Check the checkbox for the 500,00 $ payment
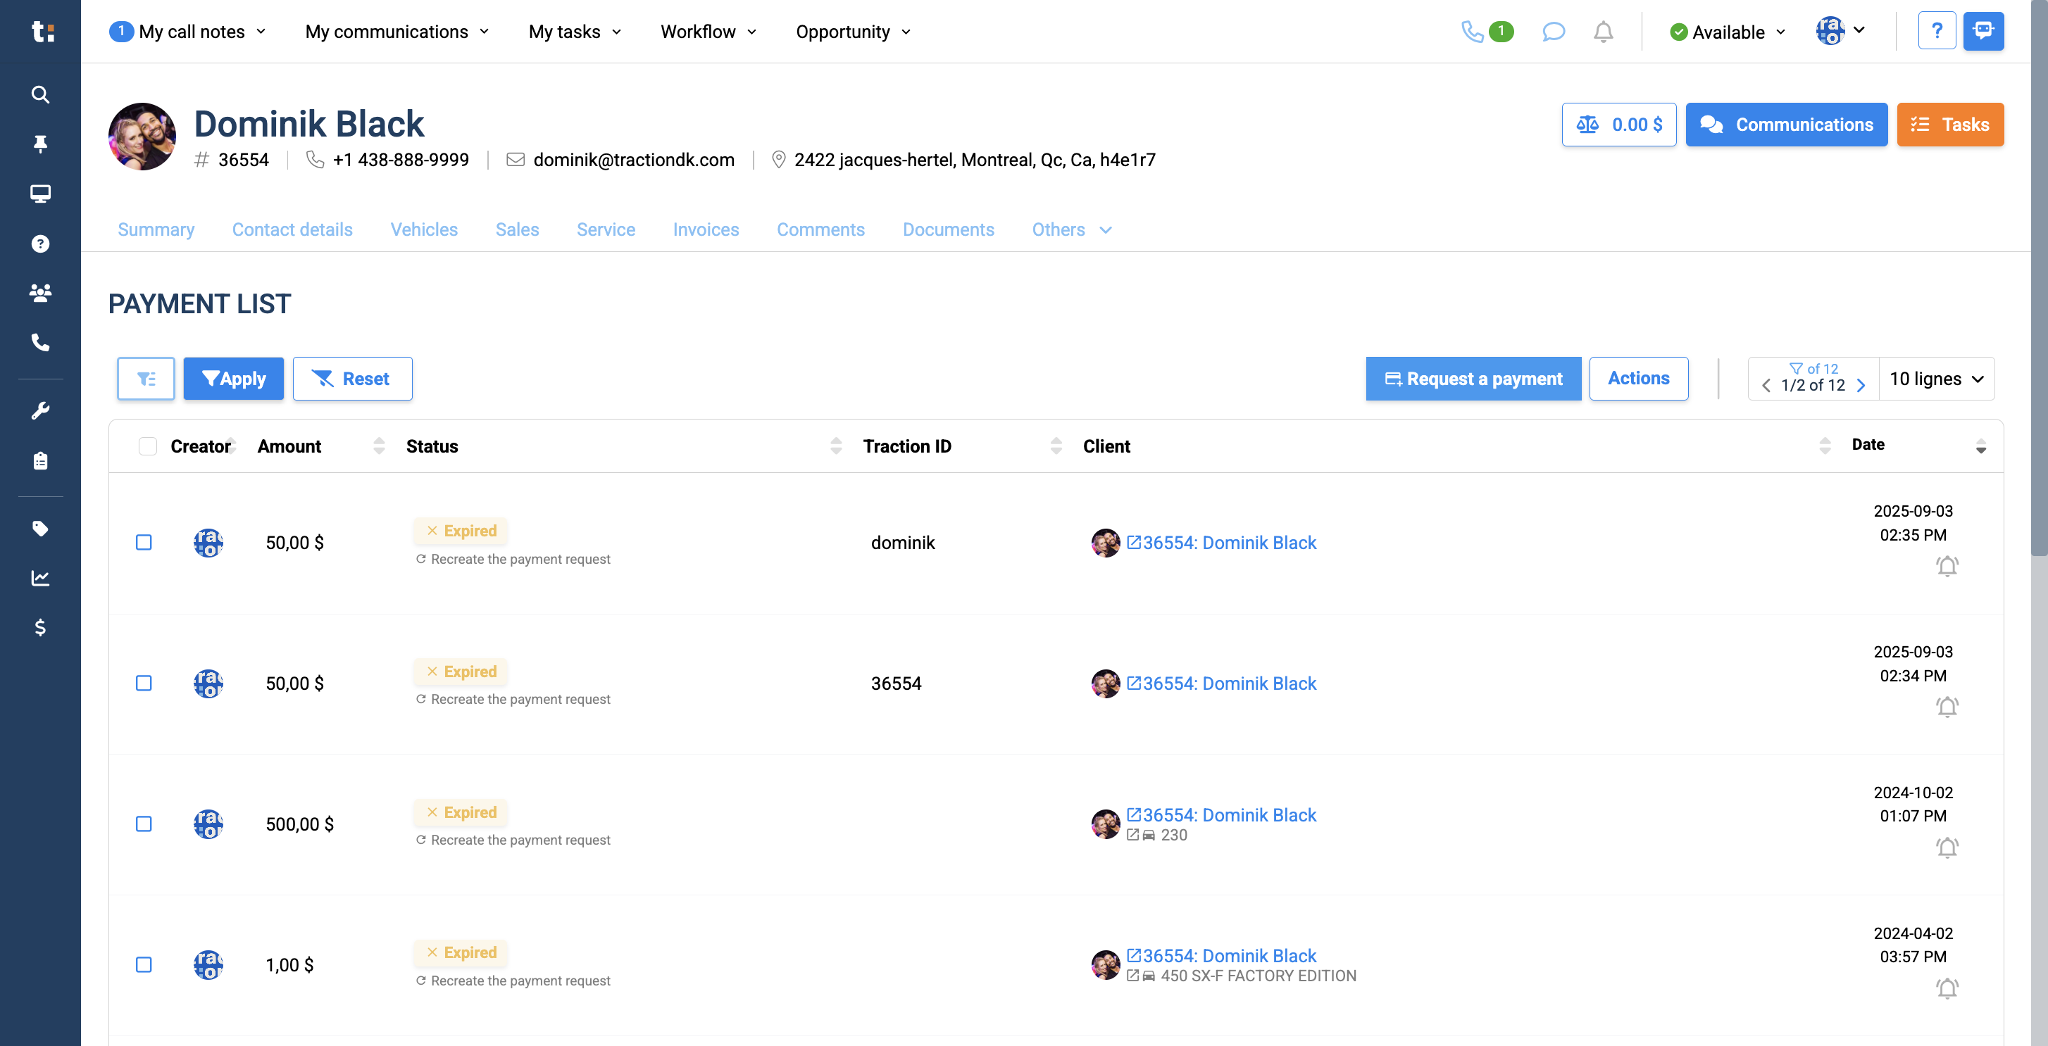Viewport: 2048px width, 1046px height. (x=144, y=824)
